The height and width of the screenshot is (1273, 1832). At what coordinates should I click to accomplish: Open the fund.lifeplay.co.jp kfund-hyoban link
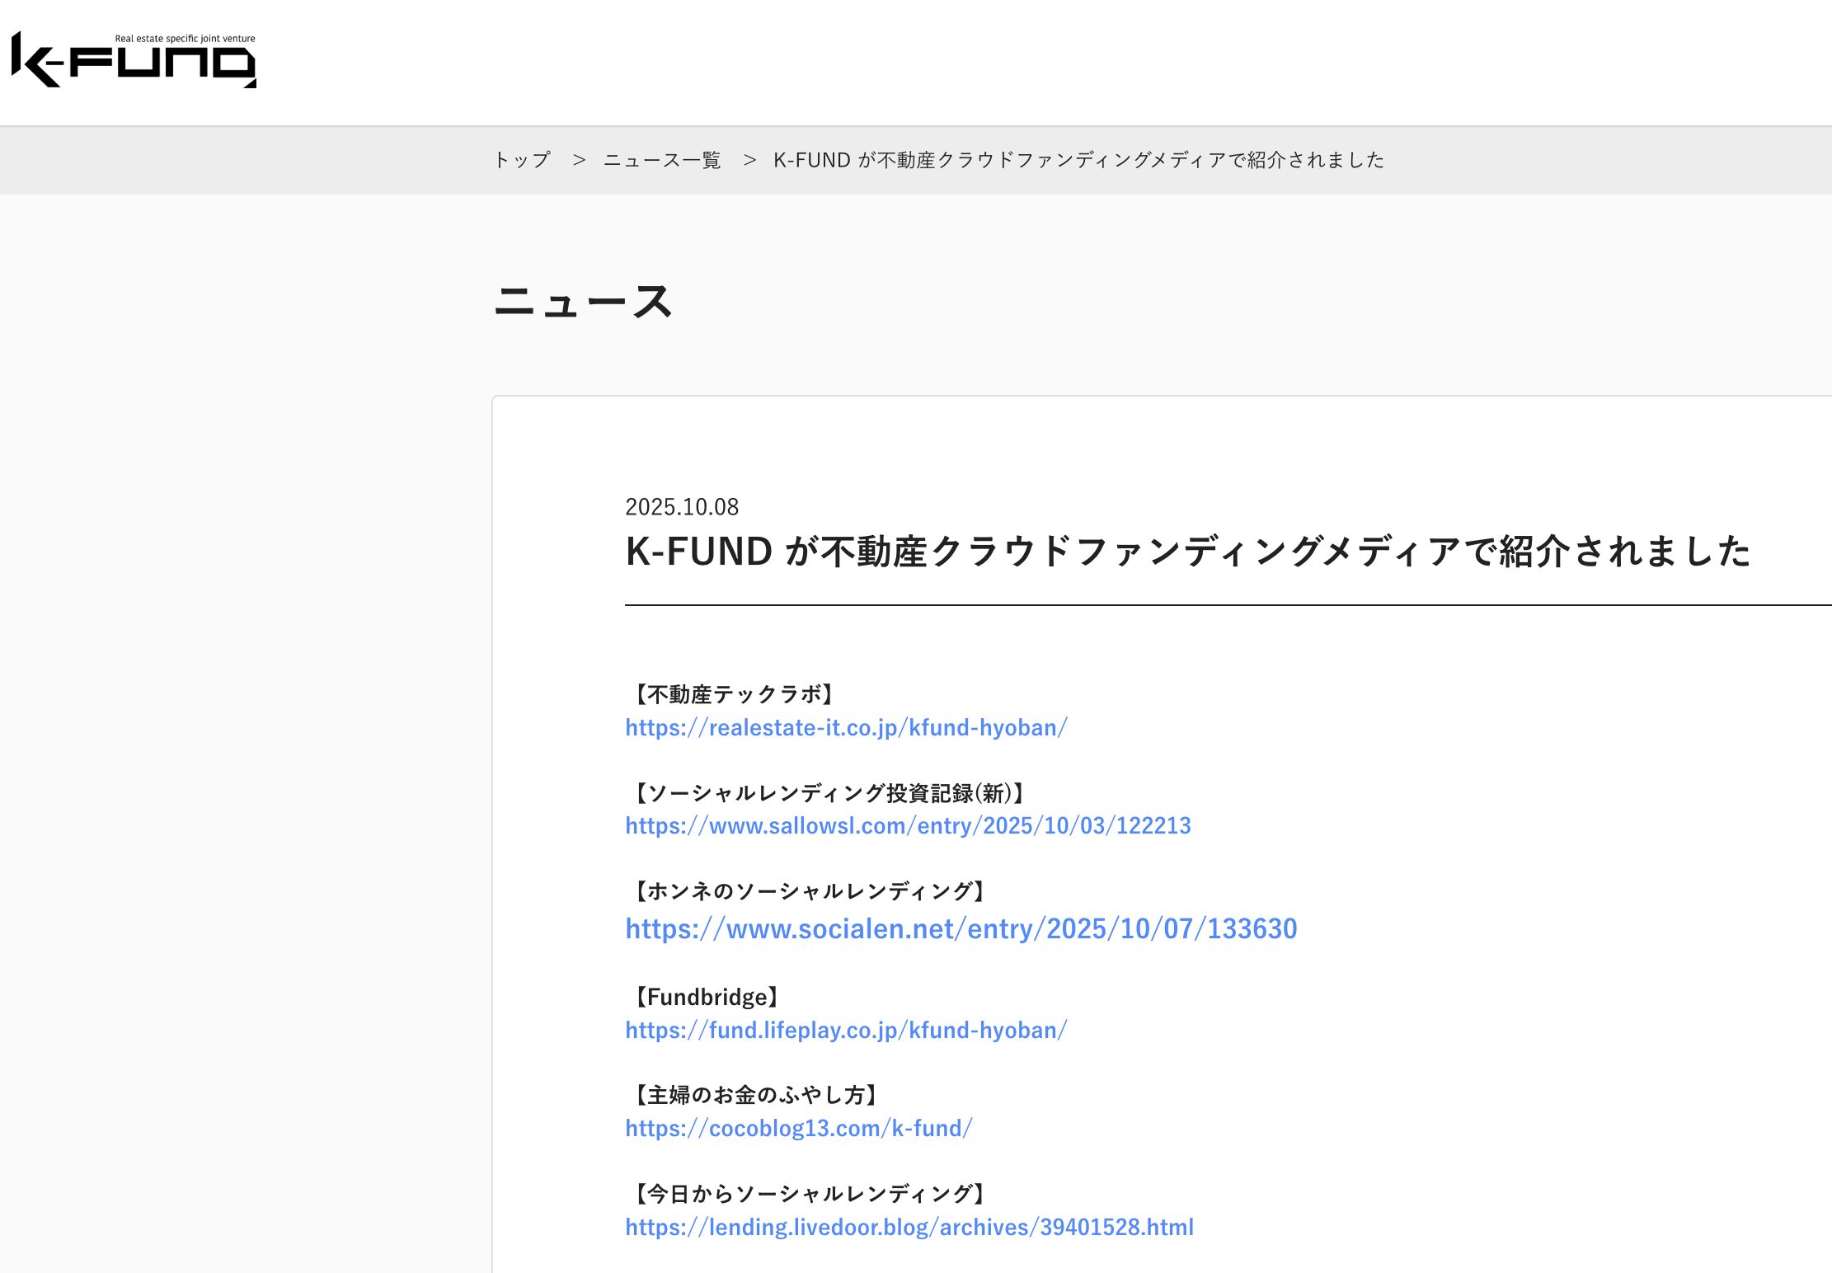point(846,1030)
